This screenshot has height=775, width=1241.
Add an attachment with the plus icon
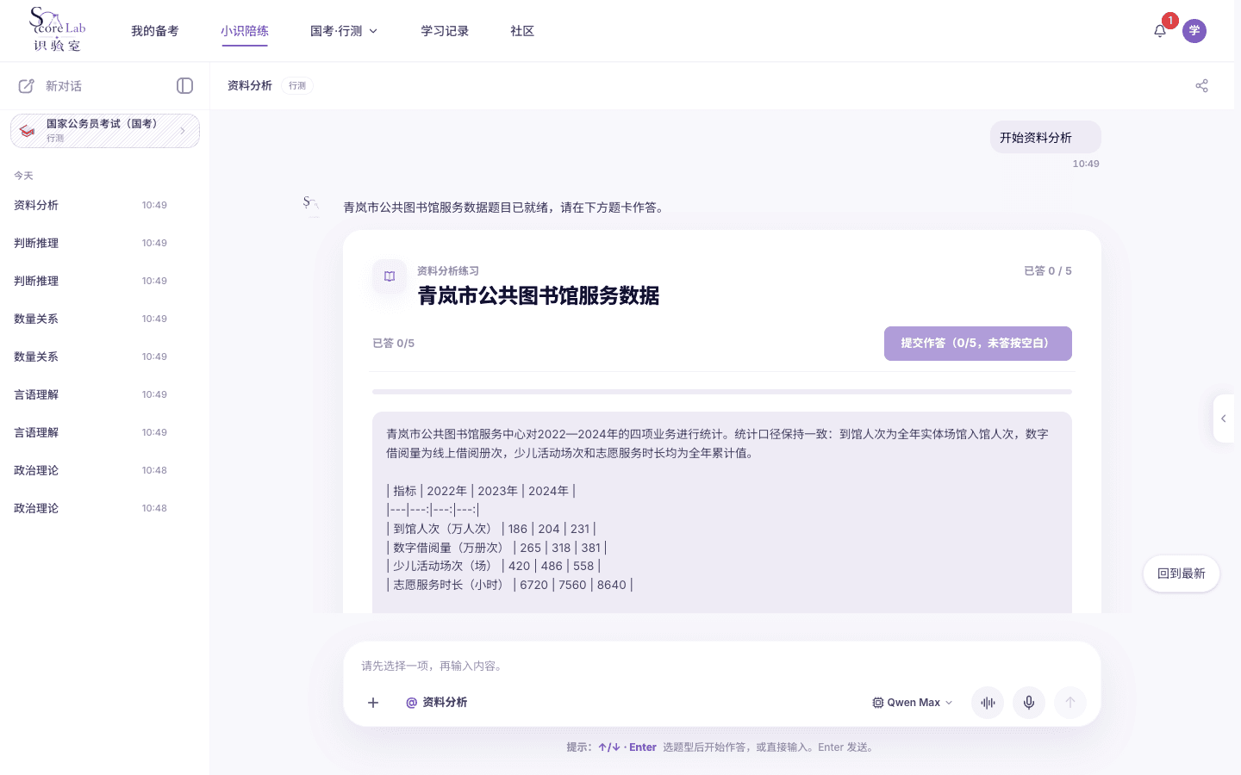373,703
